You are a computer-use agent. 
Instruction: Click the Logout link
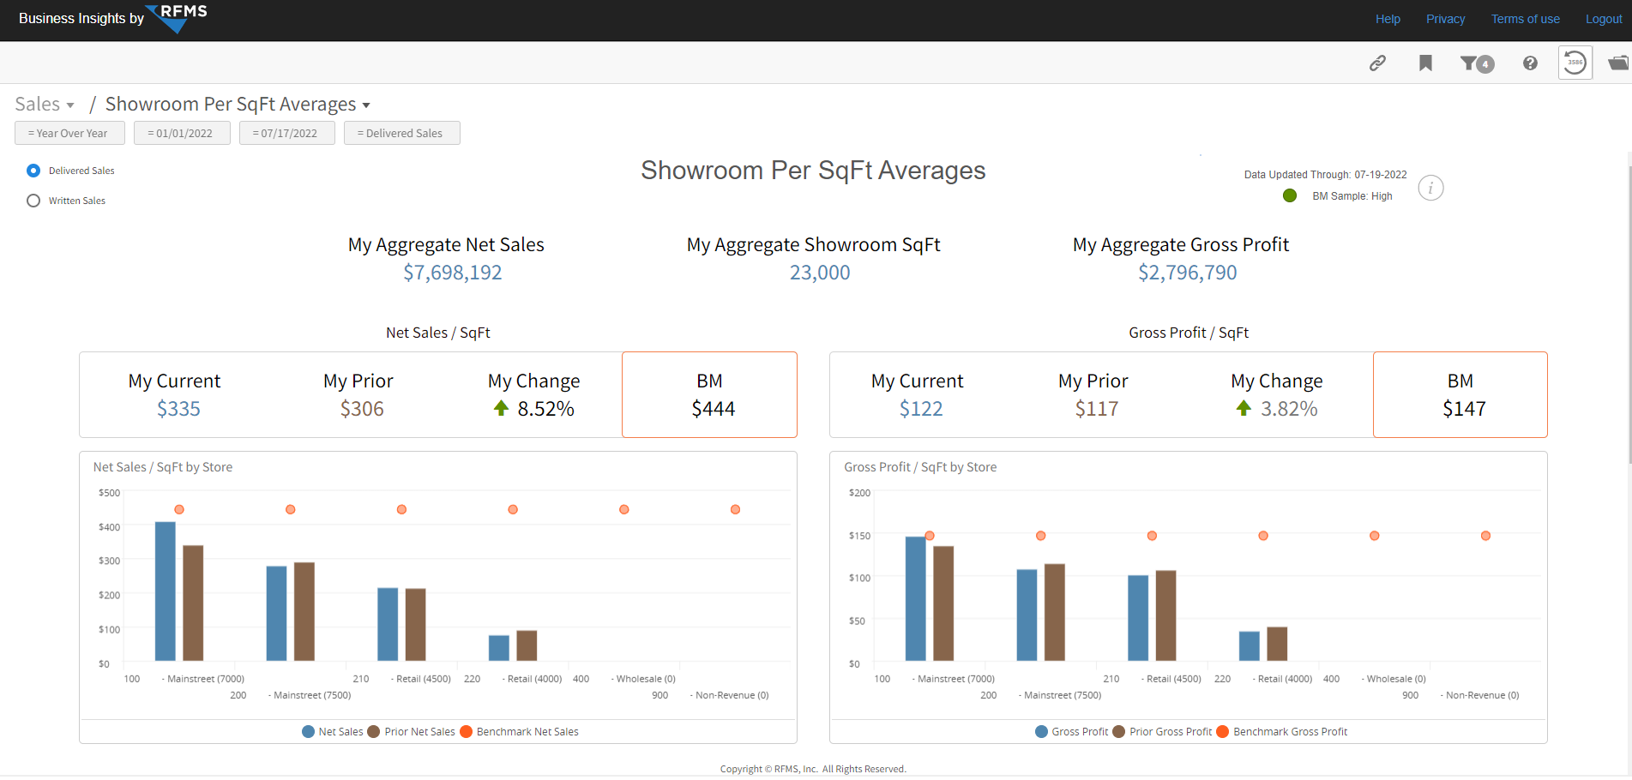point(1604,19)
